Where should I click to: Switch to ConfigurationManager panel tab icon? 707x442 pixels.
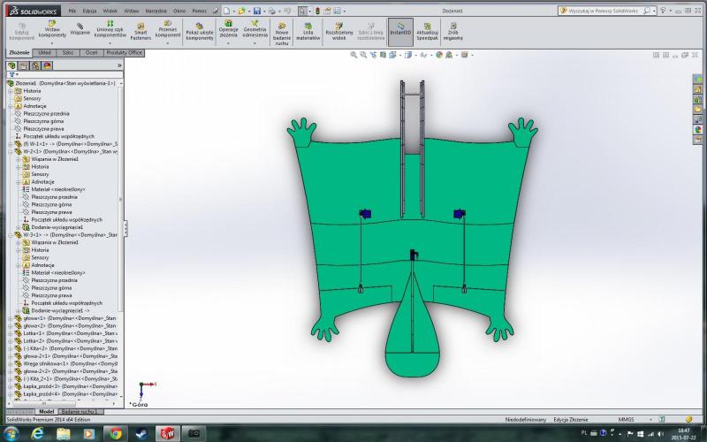[x=35, y=65]
